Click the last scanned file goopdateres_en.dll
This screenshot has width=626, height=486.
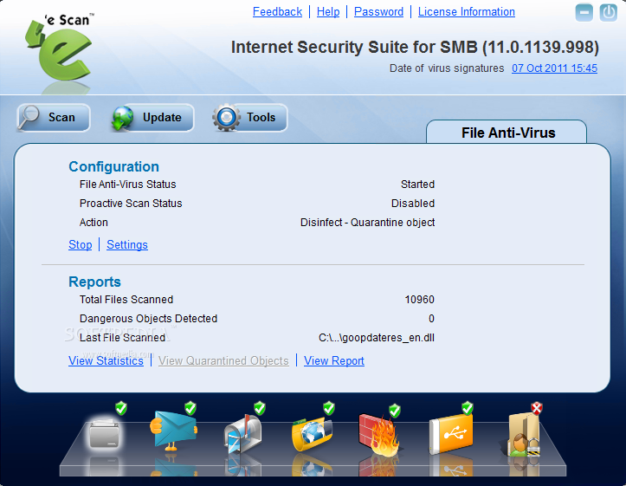pos(377,338)
